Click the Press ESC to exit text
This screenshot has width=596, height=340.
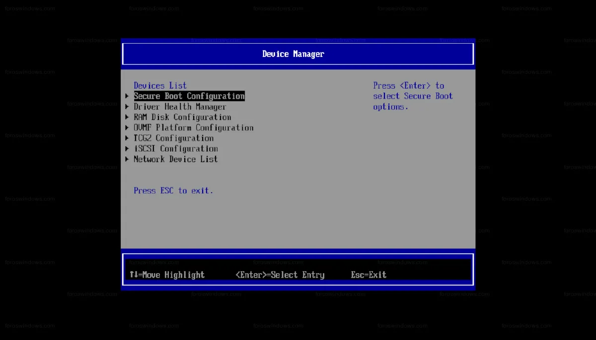click(173, 190)
